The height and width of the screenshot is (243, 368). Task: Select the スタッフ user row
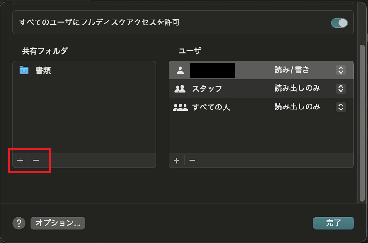coord(261,89)
